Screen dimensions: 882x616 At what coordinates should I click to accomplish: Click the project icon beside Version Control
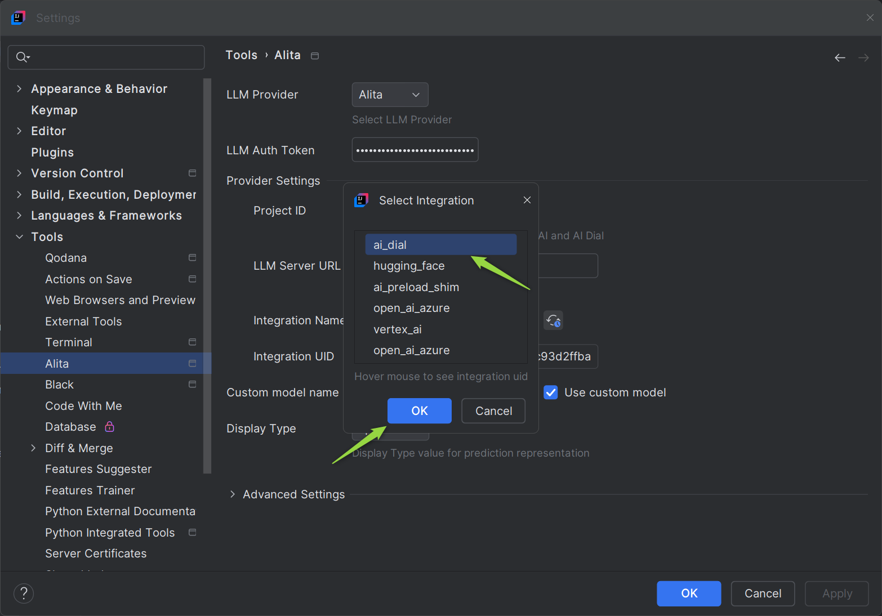coord(192,173)
